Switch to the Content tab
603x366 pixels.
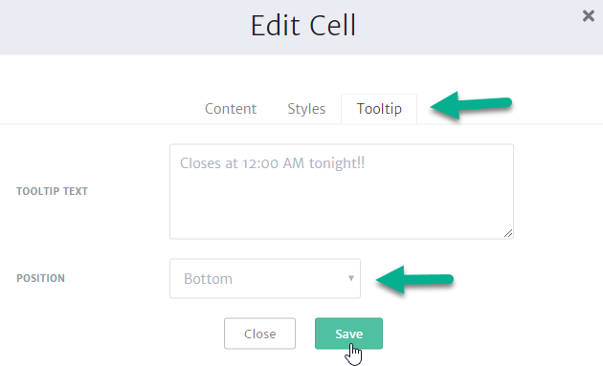pos(231,109)
